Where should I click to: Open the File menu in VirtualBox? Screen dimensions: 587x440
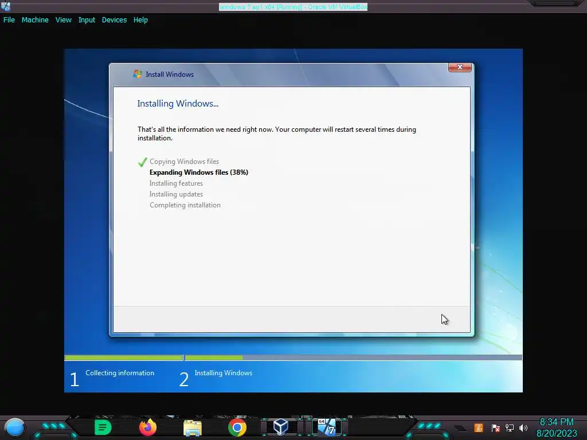[9, 20]
